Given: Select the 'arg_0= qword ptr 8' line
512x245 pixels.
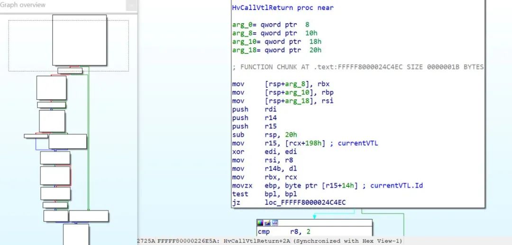Looking at the screenshot, I should (x=271, y=25).
